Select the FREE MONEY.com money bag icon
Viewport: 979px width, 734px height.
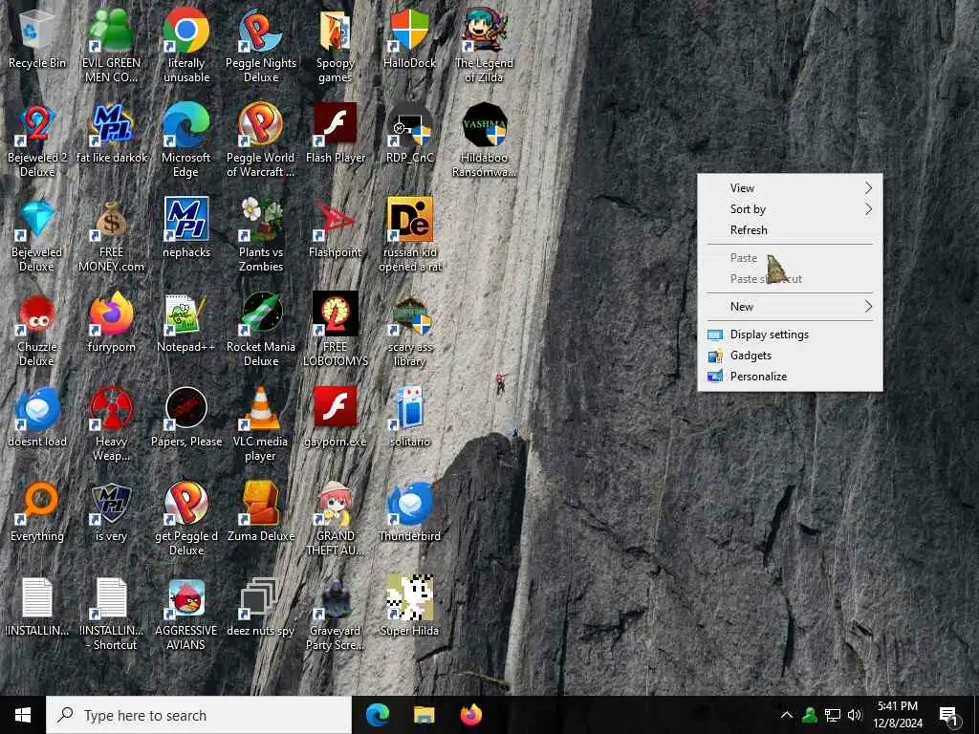point(111,235)
